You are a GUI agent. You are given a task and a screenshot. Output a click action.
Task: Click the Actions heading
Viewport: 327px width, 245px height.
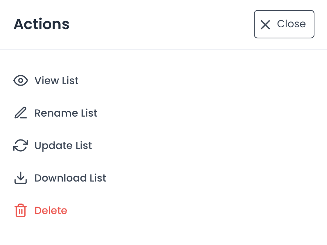[41, 24]
